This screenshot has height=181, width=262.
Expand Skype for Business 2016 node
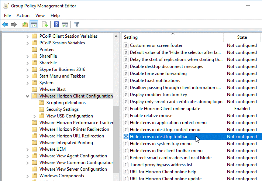pos(28,70)
